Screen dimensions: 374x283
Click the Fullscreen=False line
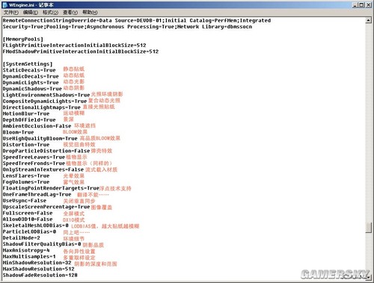click(28, 213)
